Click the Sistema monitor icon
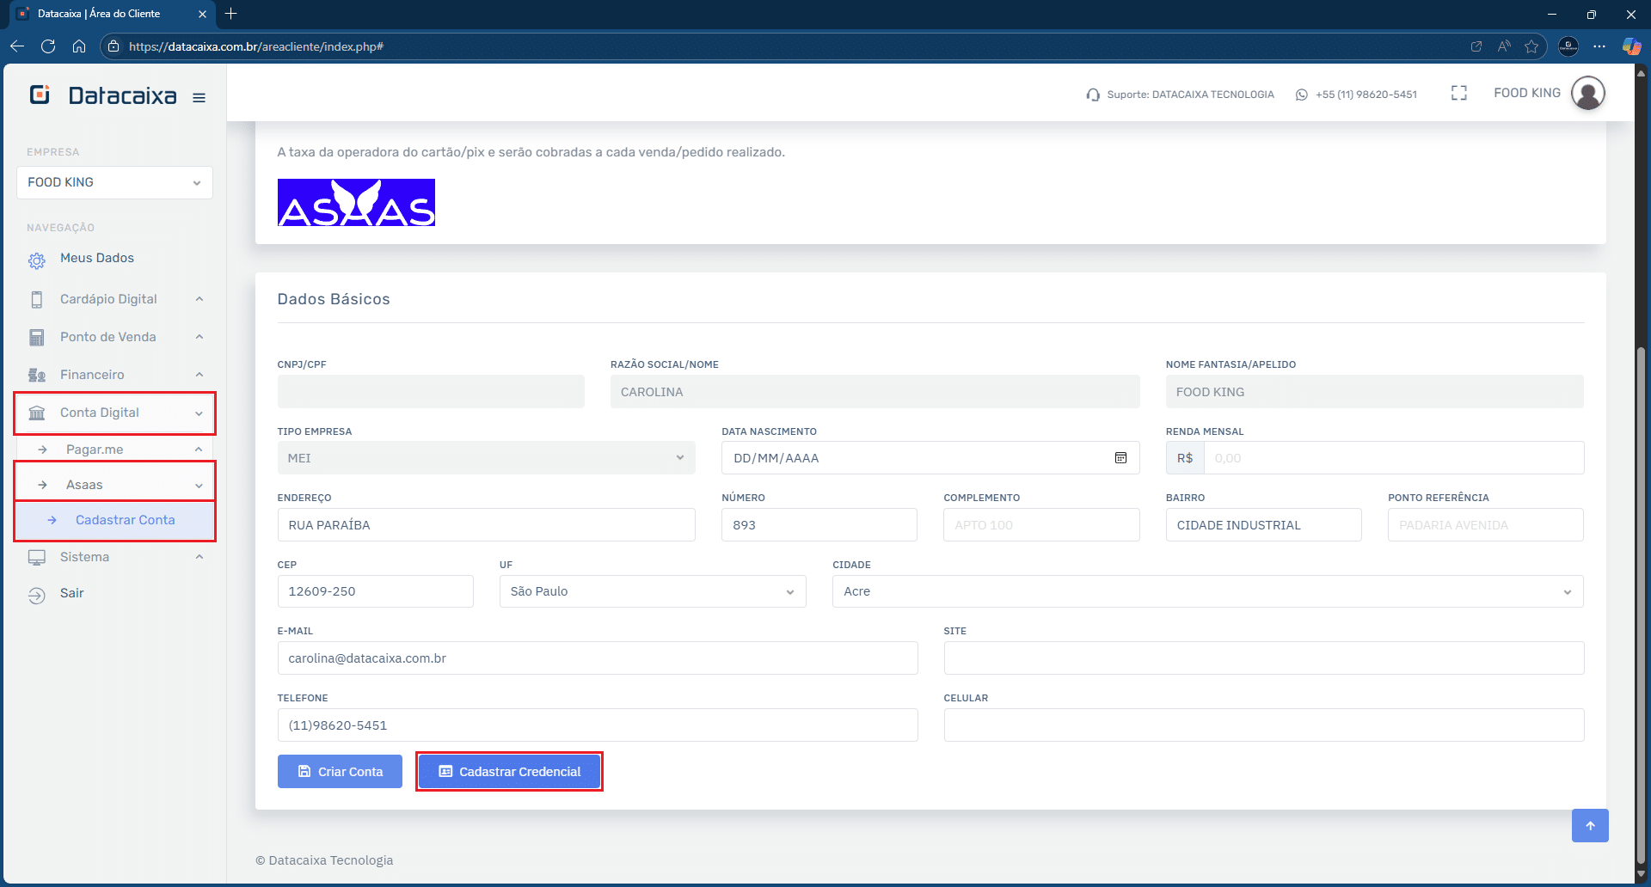The image size is (1651, 887). [x=36, y=556]
